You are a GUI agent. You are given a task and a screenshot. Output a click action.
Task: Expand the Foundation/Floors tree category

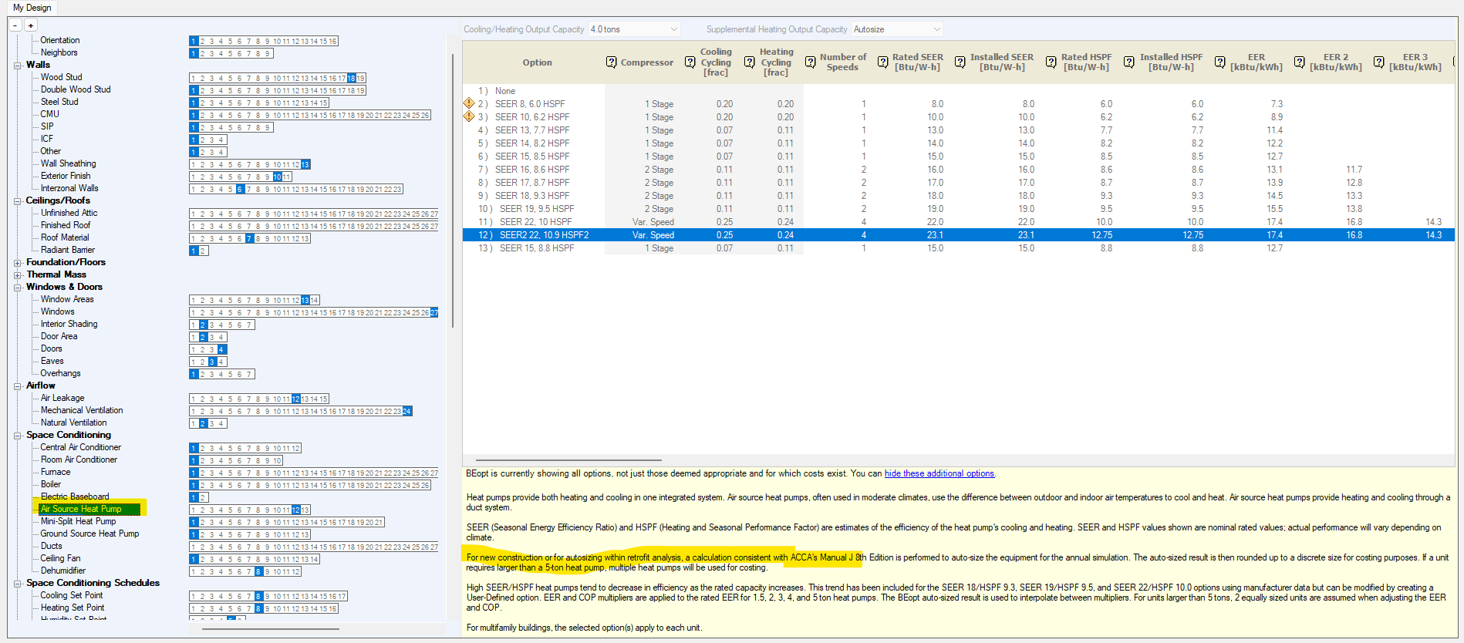(17, 263)
